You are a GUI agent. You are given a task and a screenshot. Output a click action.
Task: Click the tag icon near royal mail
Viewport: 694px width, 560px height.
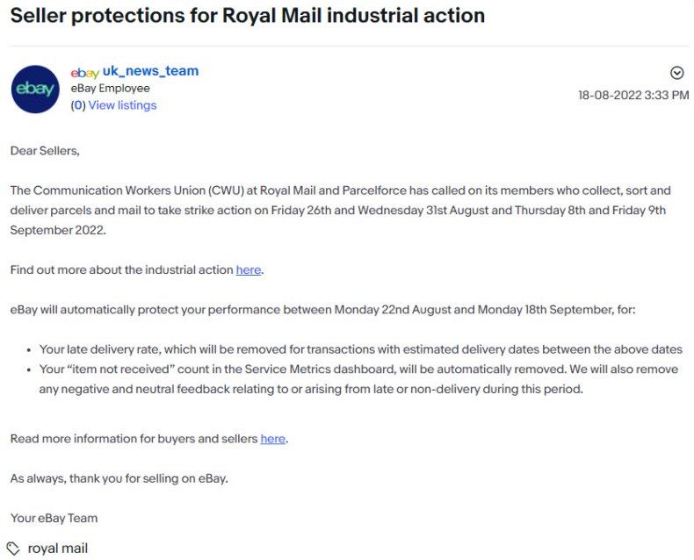click(13, 549)
